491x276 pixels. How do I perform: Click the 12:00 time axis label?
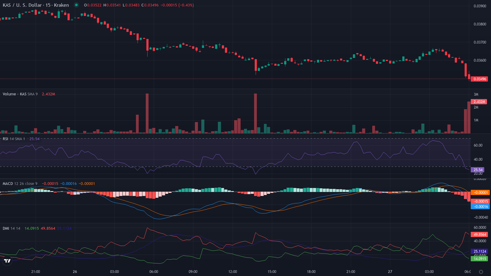coord(232,272)
